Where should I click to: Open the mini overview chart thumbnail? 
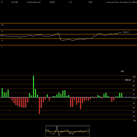click(68, 131)
